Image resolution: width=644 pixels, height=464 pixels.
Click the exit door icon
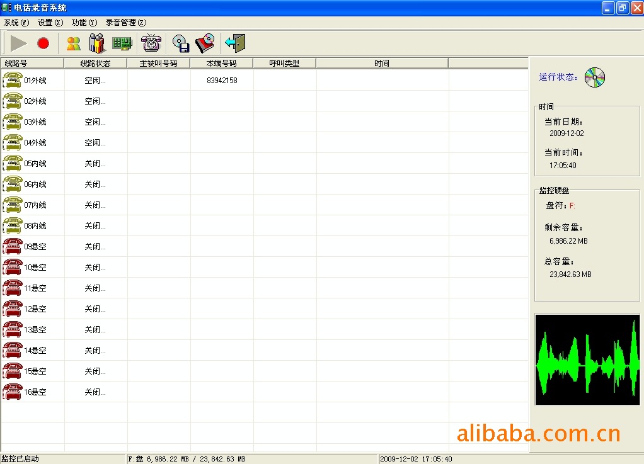coord(235,43)
